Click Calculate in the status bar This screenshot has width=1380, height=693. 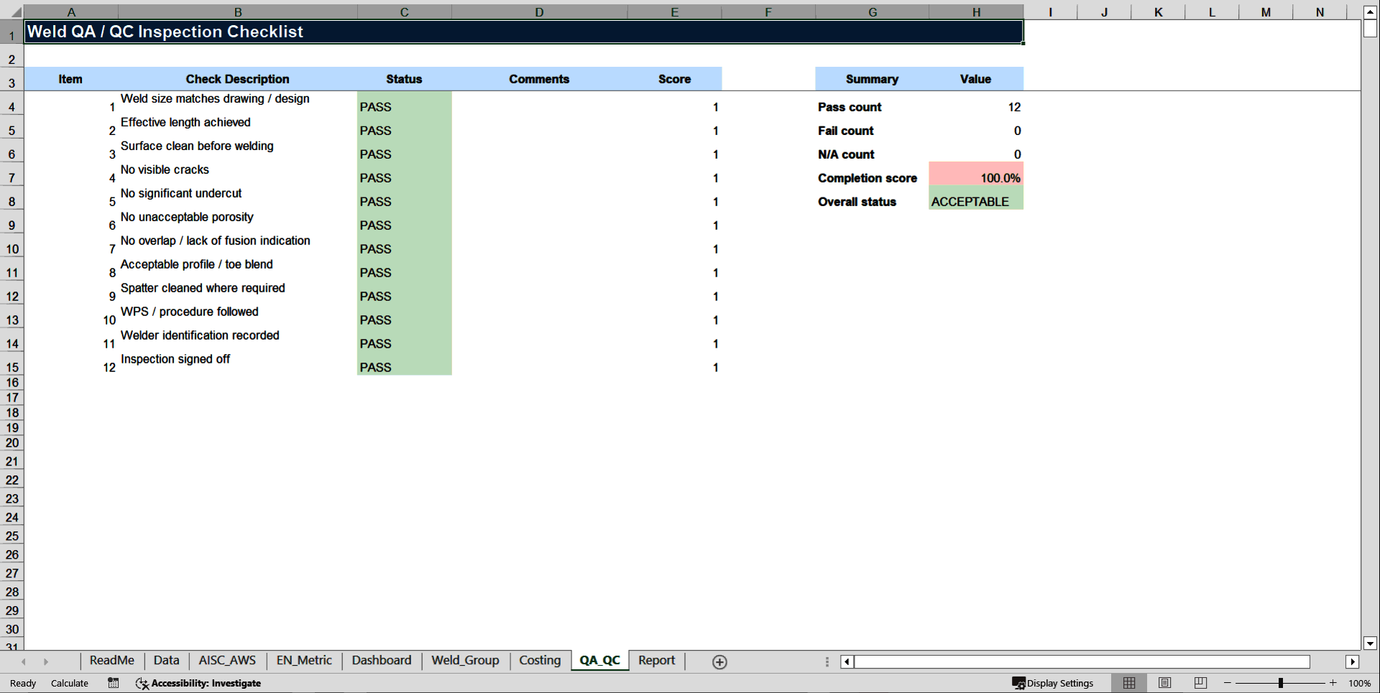click(x=69, y=683)
